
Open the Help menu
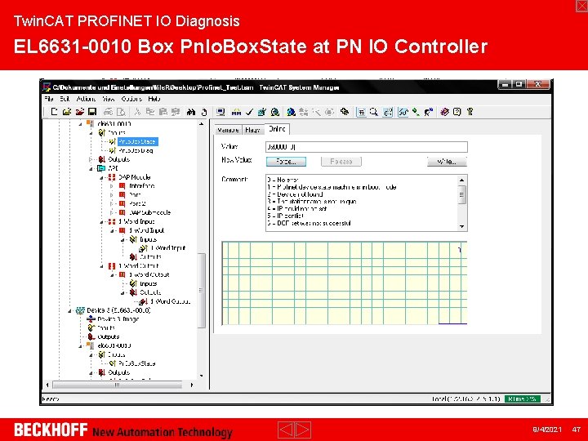tap(154, 99)
